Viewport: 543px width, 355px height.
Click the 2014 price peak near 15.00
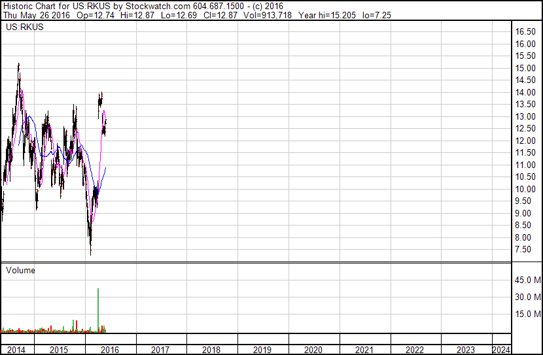coord(18,65)
